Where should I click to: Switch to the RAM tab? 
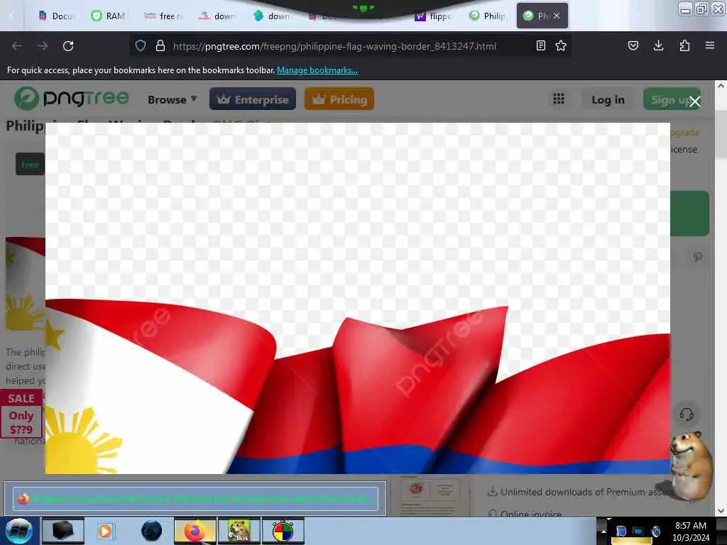pyautogui.click(x=109, y=16)
